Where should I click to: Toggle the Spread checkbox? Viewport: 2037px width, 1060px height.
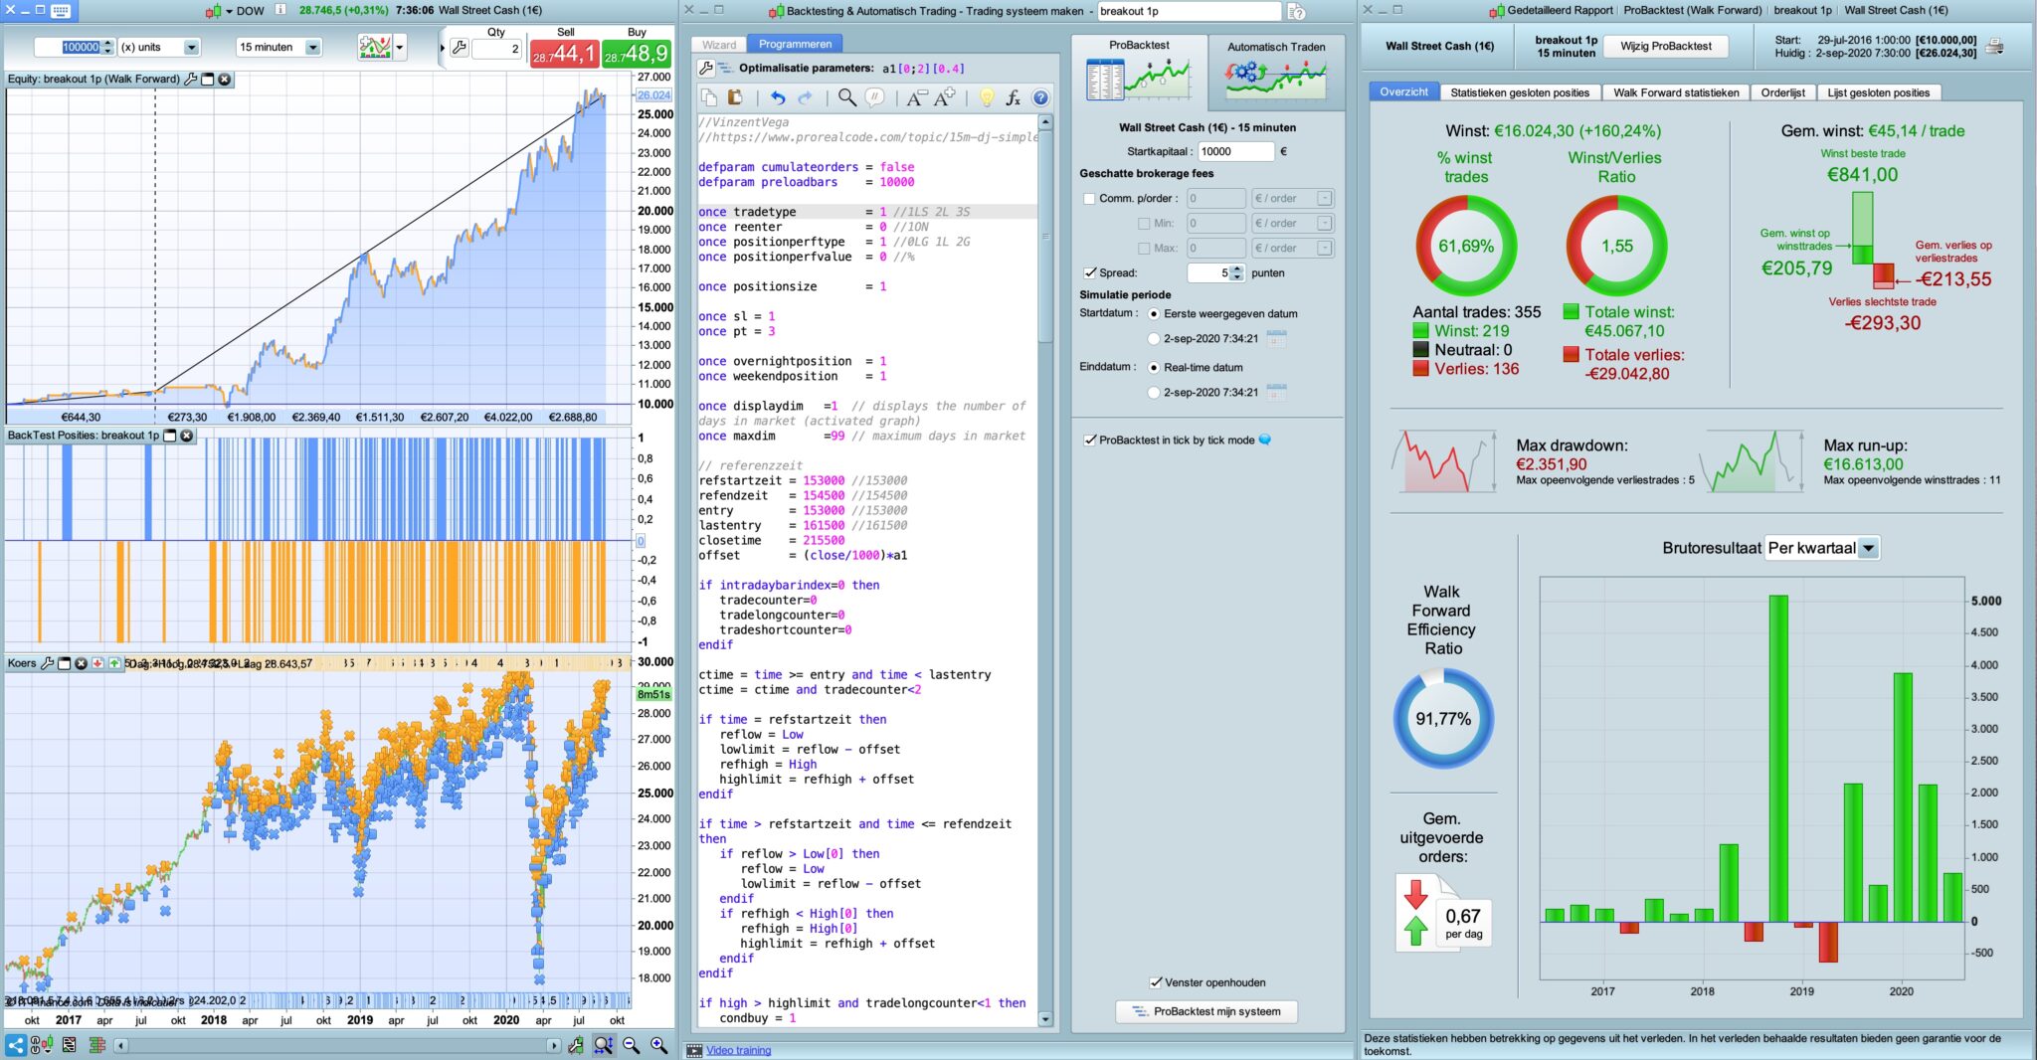click(1089, 273)
